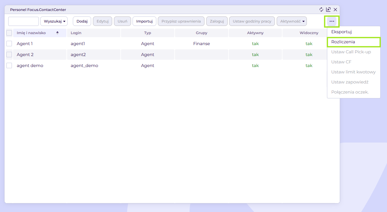
Task: Click Przypisz uprawnienia button
Action: pos(181,21)
